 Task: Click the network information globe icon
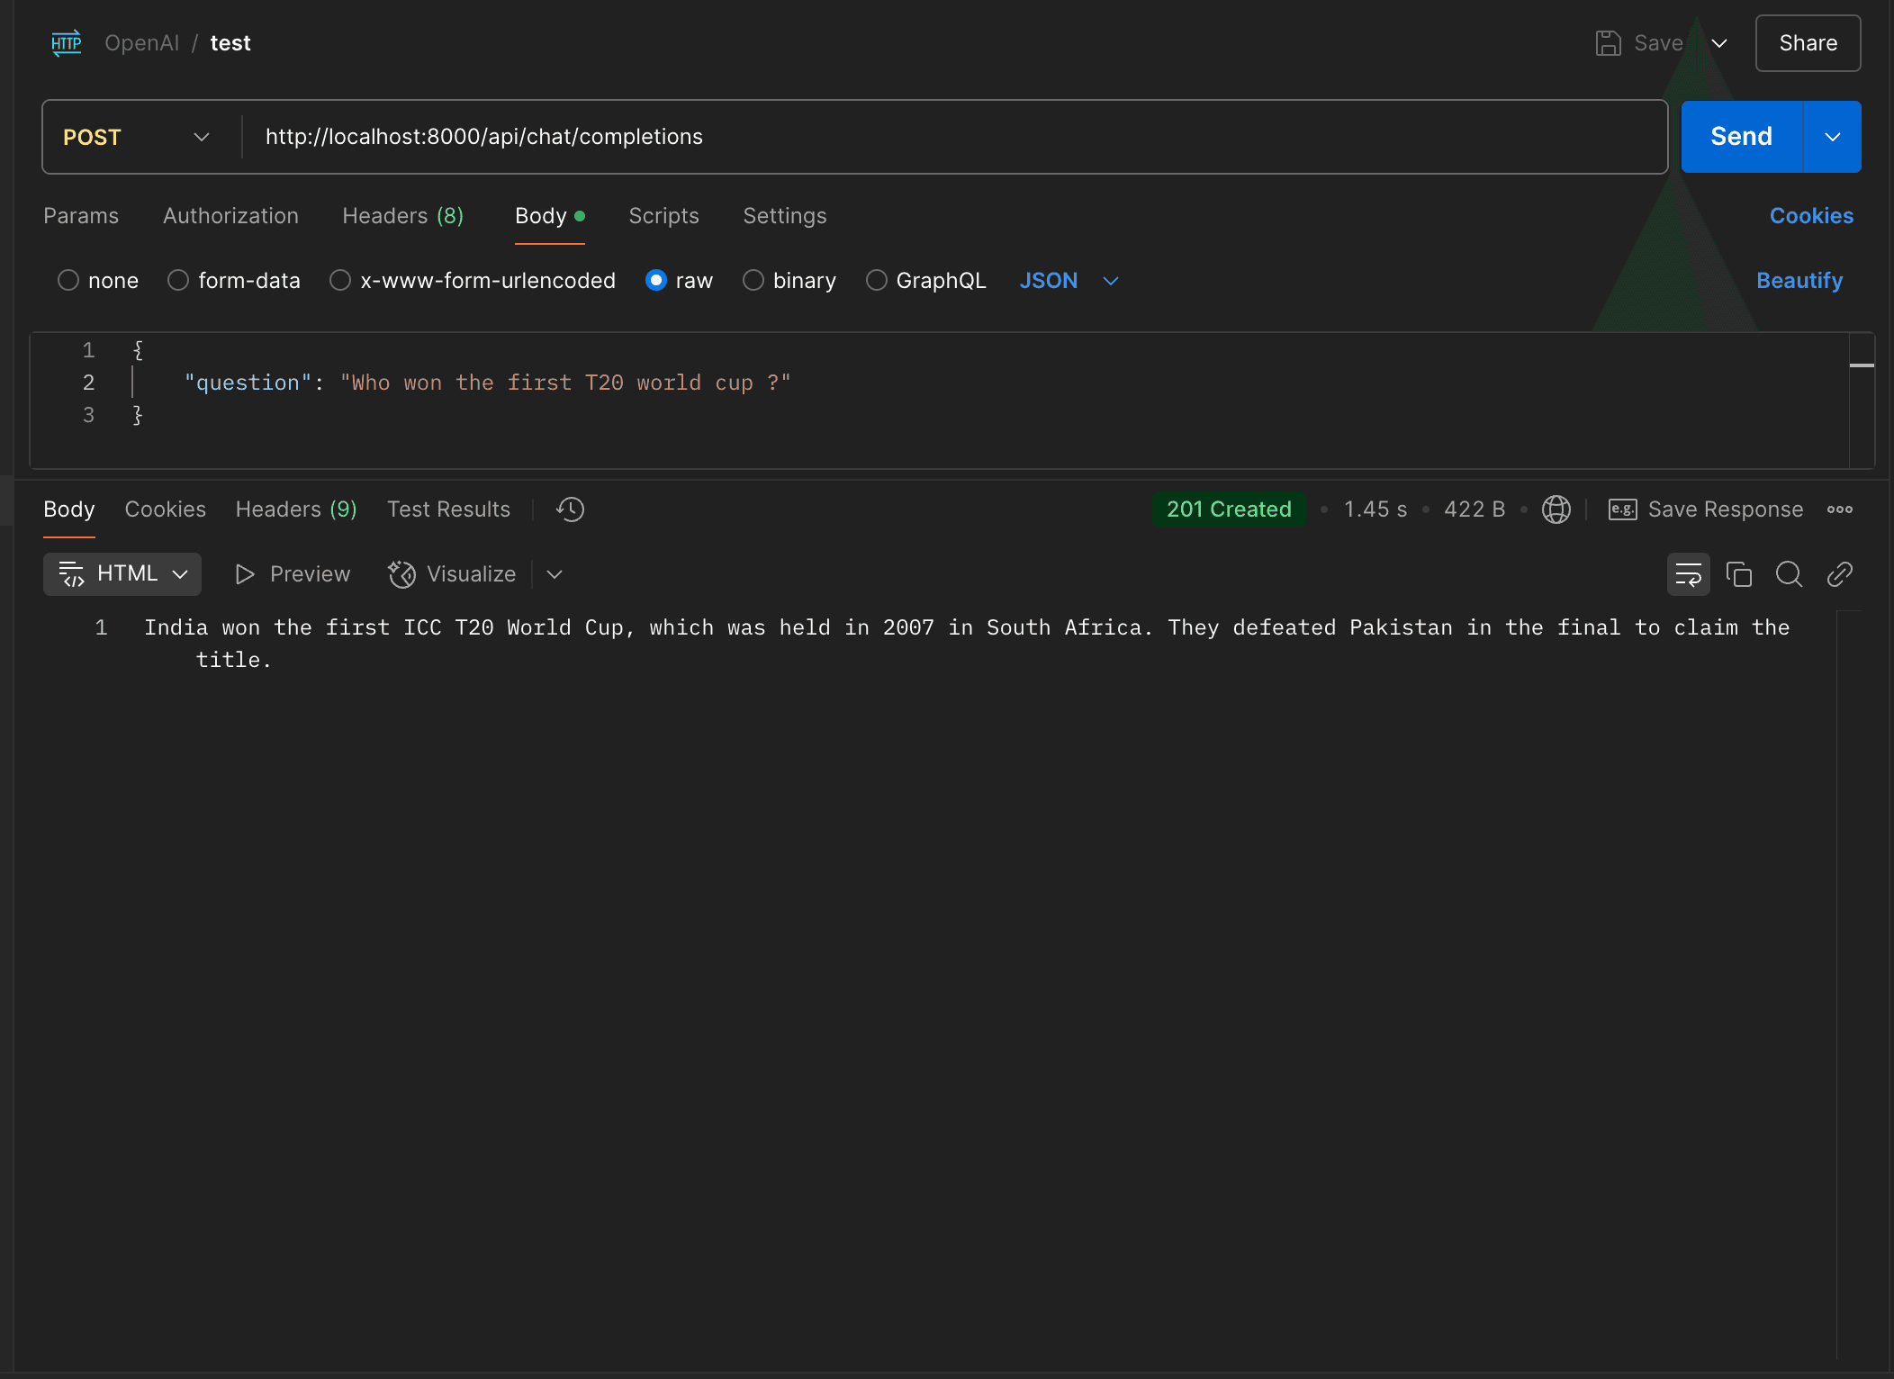(x=1556, y=509)
